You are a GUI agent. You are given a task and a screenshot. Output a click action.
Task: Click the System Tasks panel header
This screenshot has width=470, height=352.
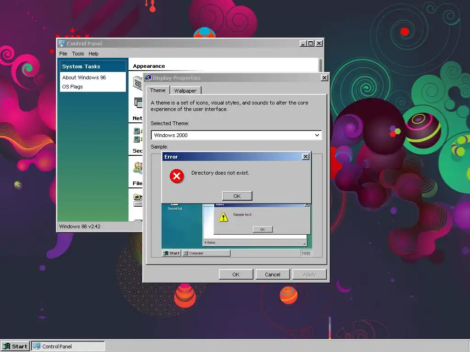(x=93, y=66)
